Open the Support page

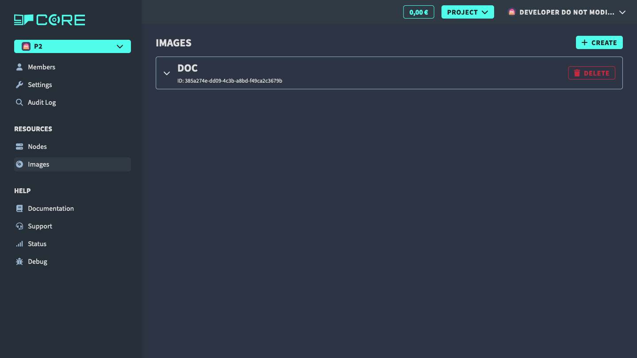tap(73, 226)
